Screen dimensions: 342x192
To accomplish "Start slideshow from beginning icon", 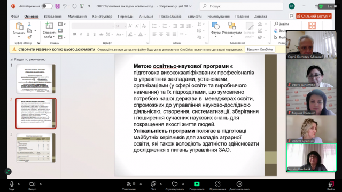I will [x=82, y=6].
